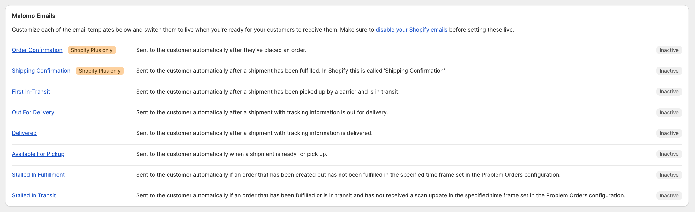Click Inactive status for Delivered email

pos(669,133)
